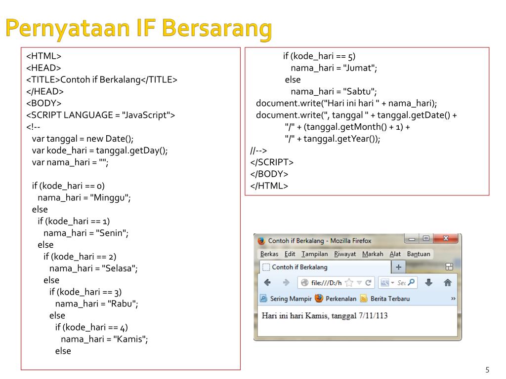Click the reload page icon

coord(368,283)
